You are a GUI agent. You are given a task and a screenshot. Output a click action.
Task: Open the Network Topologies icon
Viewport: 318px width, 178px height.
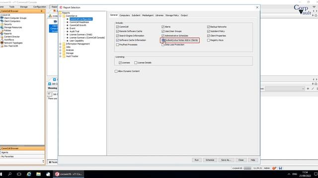click(2, 43)
